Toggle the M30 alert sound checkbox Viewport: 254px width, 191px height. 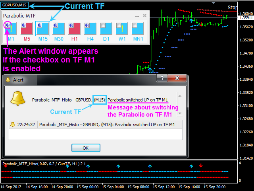[56, 25]
